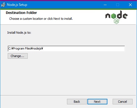This screenshot has width=137, height=108.
Task: Click 'Program Files' within the path text
Action: pos(22,48)
